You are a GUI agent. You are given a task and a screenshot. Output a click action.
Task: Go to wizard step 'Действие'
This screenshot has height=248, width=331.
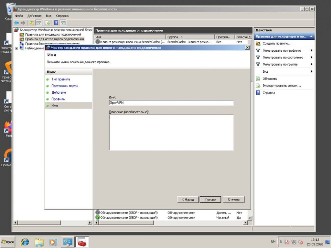[59, 92]
